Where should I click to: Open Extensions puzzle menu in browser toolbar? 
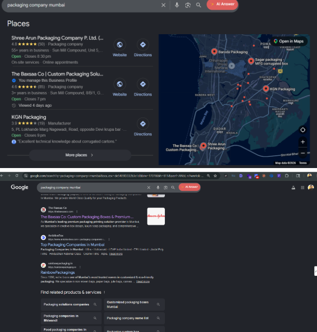point(287,176)
